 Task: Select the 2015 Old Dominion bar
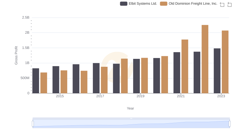(64, 82)
